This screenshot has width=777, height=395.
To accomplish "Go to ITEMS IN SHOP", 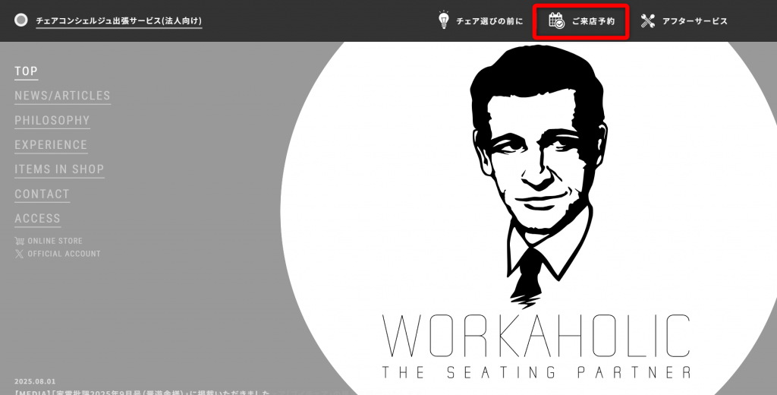I will click(x=59, y=169).
